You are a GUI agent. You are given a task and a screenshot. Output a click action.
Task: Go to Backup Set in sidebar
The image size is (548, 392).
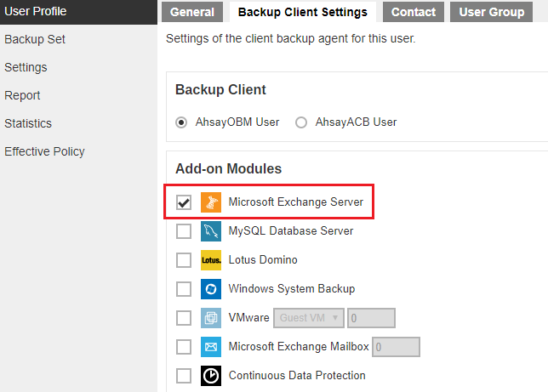tap(35, 39)
